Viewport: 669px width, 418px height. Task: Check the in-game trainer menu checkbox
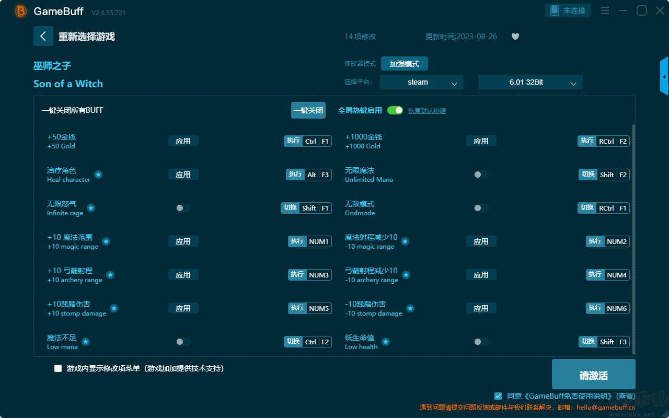coord(58,368)
